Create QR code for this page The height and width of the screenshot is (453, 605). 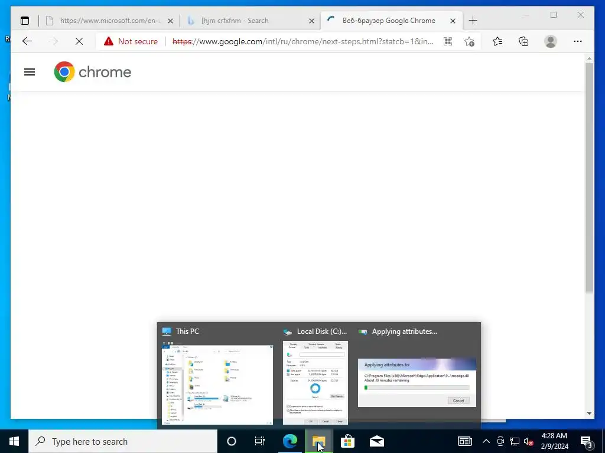click(448, 41)
